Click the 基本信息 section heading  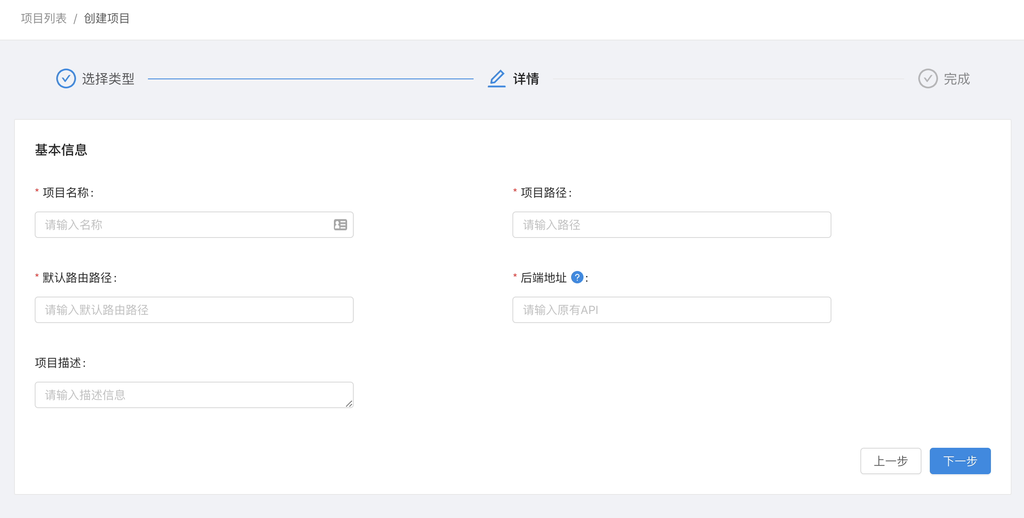61,150
